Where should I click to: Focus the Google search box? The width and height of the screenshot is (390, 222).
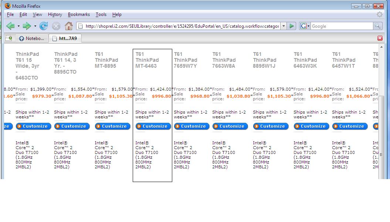pyautogui.click(x=342, y=26)
